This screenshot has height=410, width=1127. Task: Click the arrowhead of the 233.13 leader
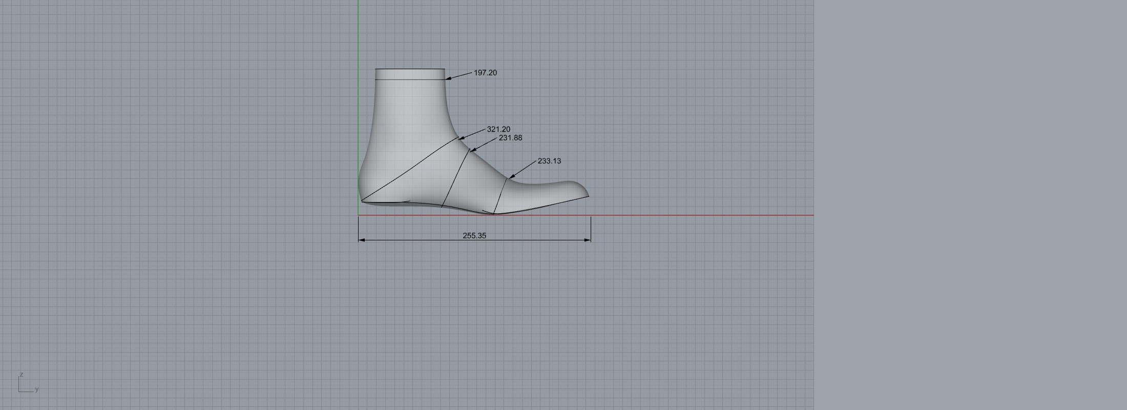pos(511,177)
